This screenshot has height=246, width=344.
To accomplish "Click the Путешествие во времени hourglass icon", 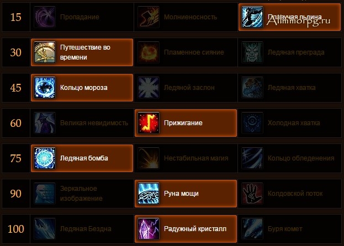I will pos(45,52).
